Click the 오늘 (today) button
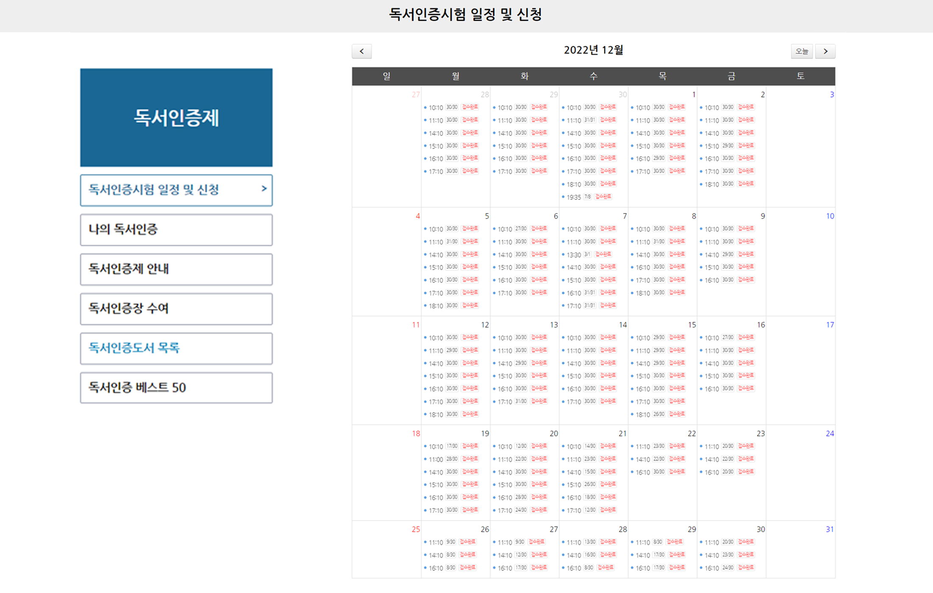Image resolution: width=933 pixels, height=593 pixels. point(802,51)
